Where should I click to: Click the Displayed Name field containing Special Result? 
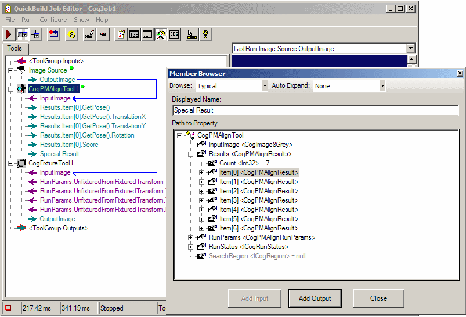click(x=315, y=110)
